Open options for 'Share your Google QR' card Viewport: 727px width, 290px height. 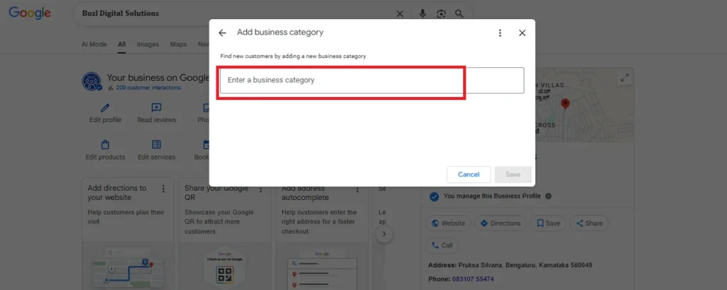pyautogui.click(x=261, y=189)
